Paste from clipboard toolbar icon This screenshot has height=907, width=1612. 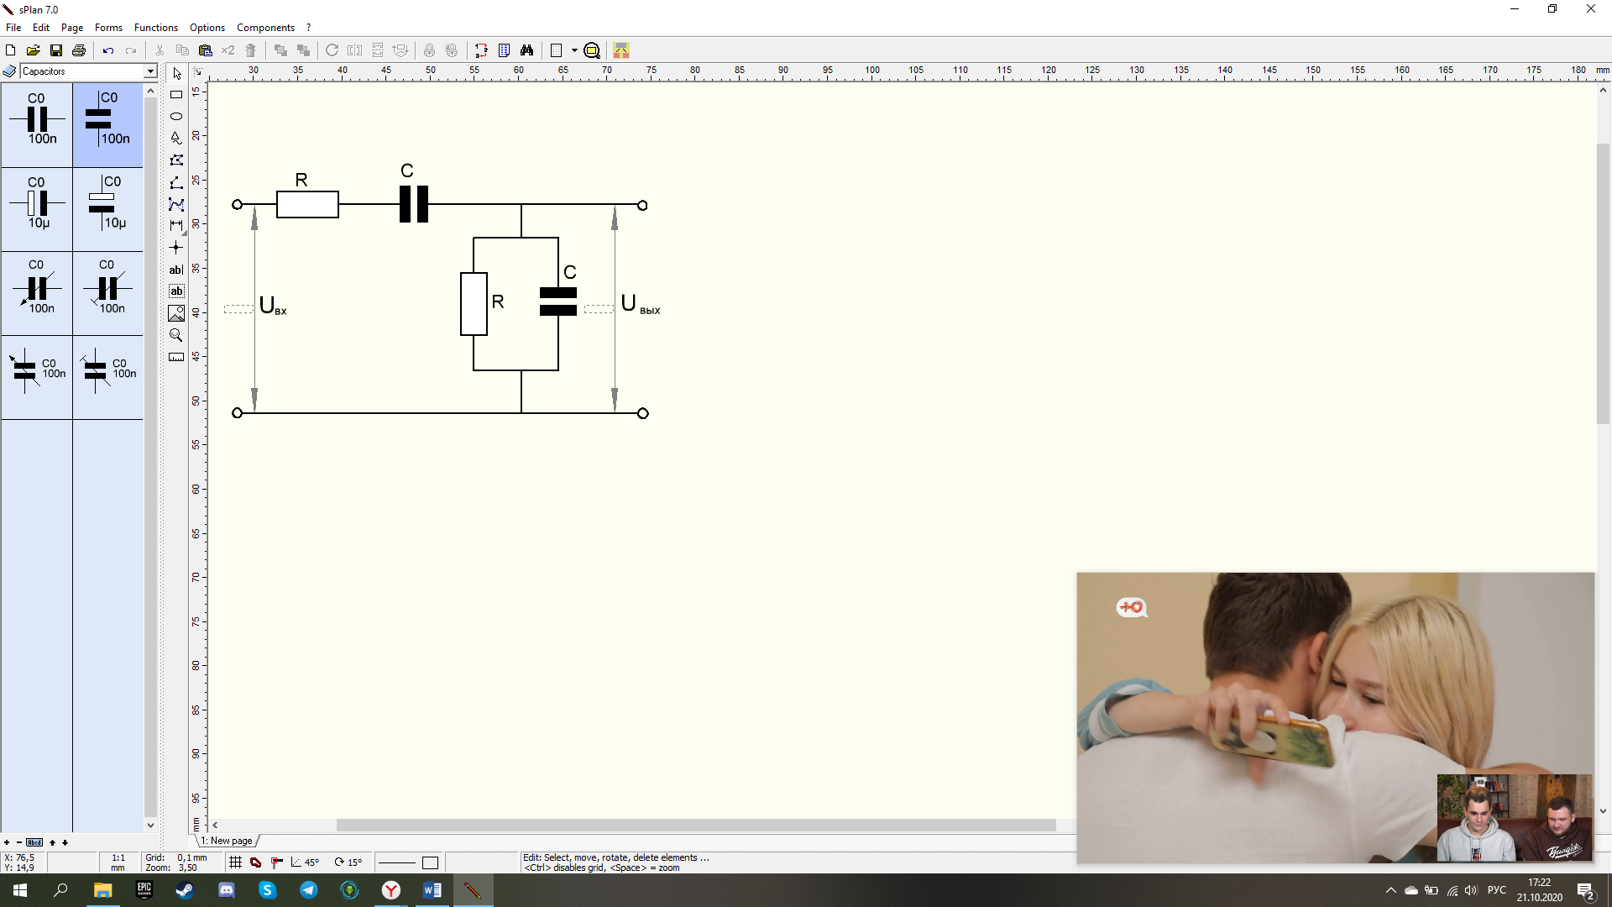pos(205,50)
